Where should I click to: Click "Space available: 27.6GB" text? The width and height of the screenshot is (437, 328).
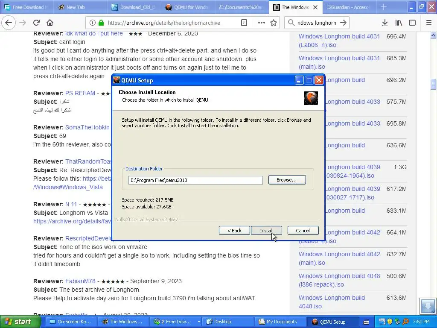[x=147, y=207]
